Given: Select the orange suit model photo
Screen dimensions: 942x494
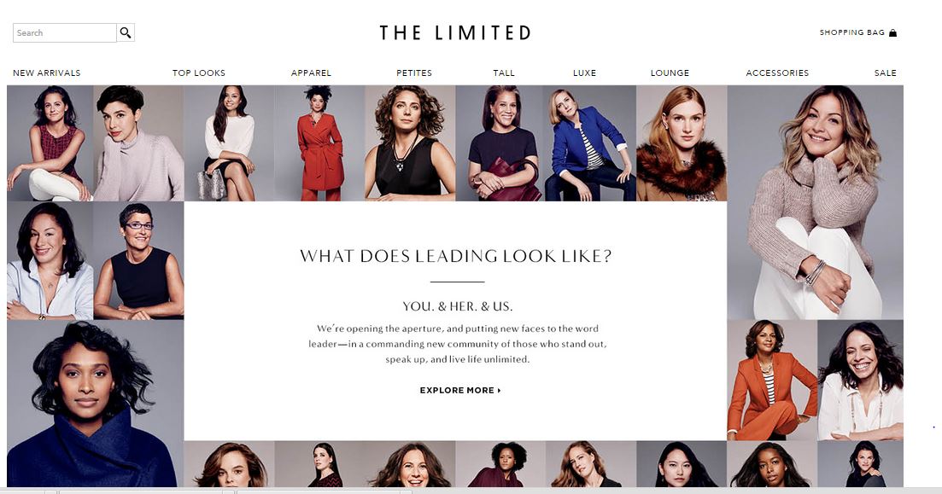Looking at the screenshot, I should pos(772,380).
